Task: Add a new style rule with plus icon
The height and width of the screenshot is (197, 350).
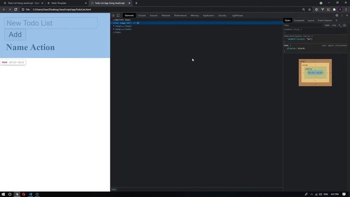Action: tap(340, 25)
